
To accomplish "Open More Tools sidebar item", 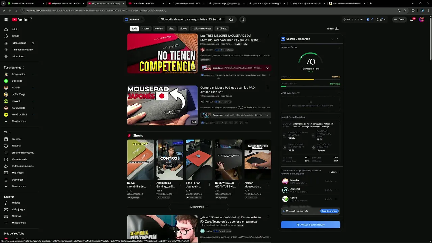I will [x=19, y=56].
